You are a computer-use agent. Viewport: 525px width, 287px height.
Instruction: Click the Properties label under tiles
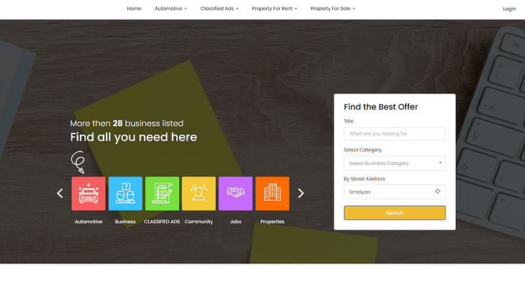273,222
